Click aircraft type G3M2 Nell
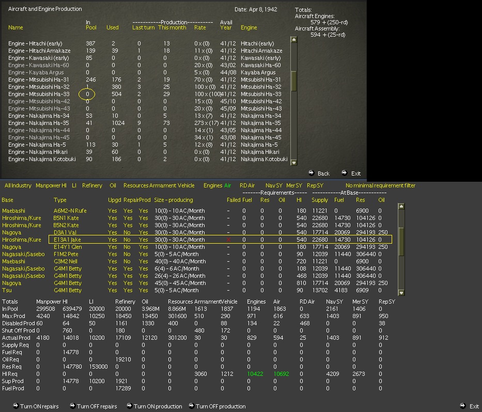Screen dimensions: 482x412 [x=66, y=261]
